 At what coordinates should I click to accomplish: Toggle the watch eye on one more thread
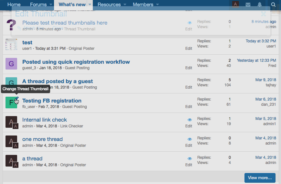[190, 139]
